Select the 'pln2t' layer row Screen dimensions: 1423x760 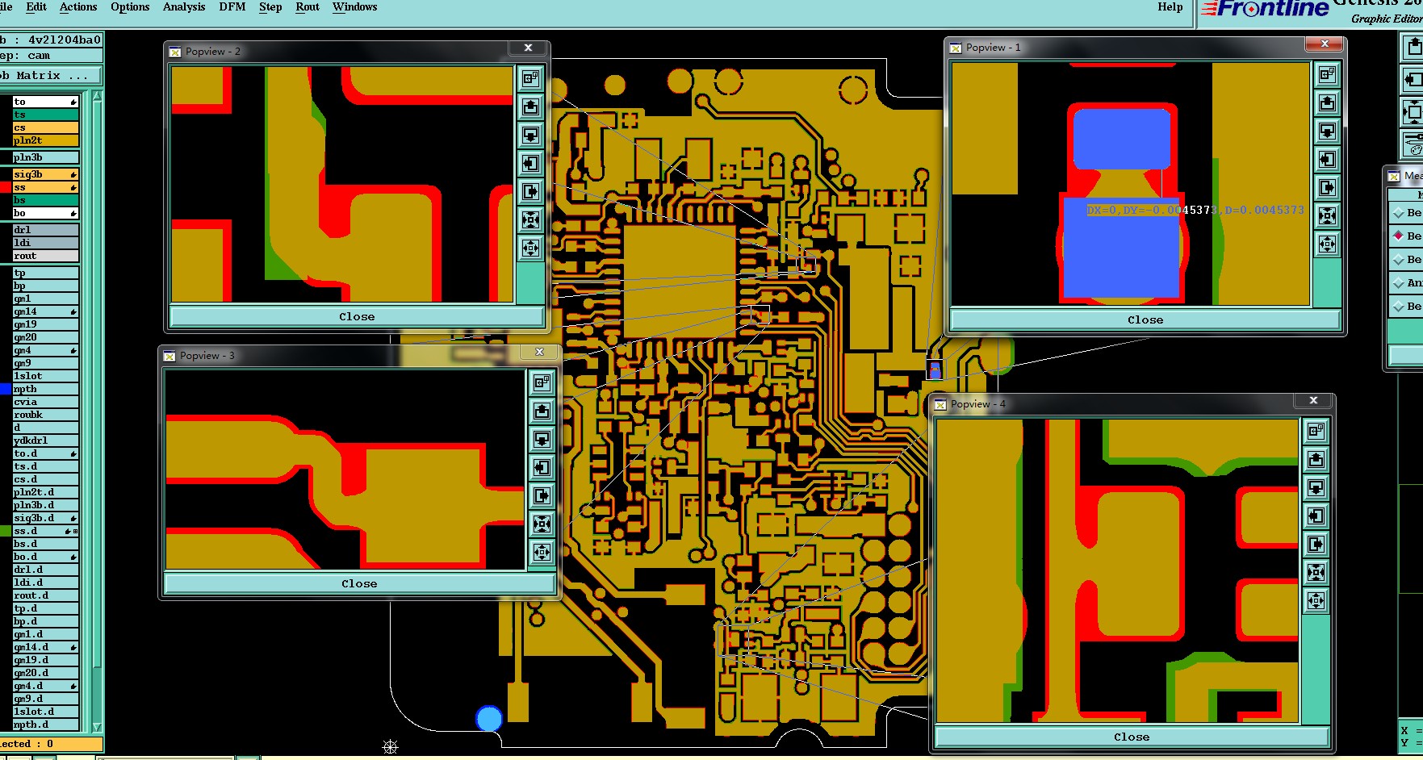click(45, 140)
